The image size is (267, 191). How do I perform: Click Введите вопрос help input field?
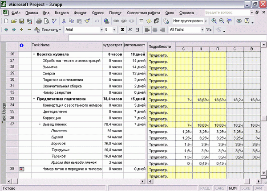[x=227, y=12]
